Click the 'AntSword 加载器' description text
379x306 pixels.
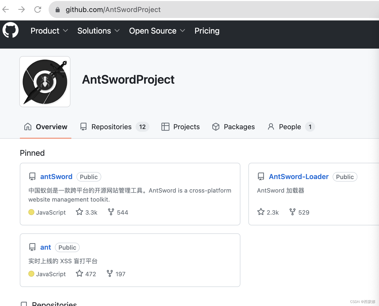tap(281, 190)
